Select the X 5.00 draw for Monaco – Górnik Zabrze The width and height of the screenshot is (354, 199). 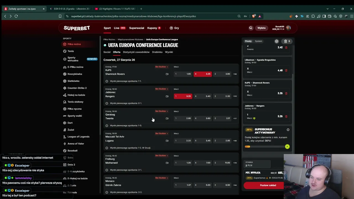click(x=203, y=185)
